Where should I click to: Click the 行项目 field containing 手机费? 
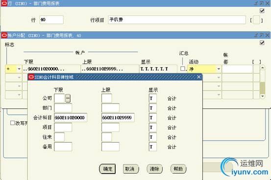pyautogui.click(x=176, y=20)
